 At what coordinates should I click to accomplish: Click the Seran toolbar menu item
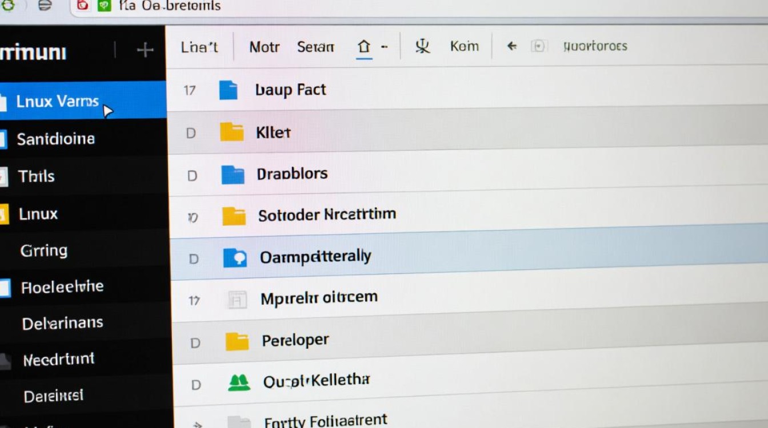(315, 47)
